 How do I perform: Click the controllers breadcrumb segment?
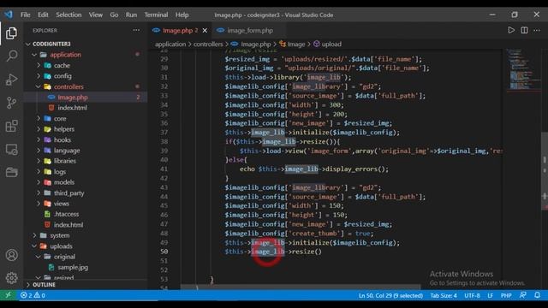click(208, 44)
